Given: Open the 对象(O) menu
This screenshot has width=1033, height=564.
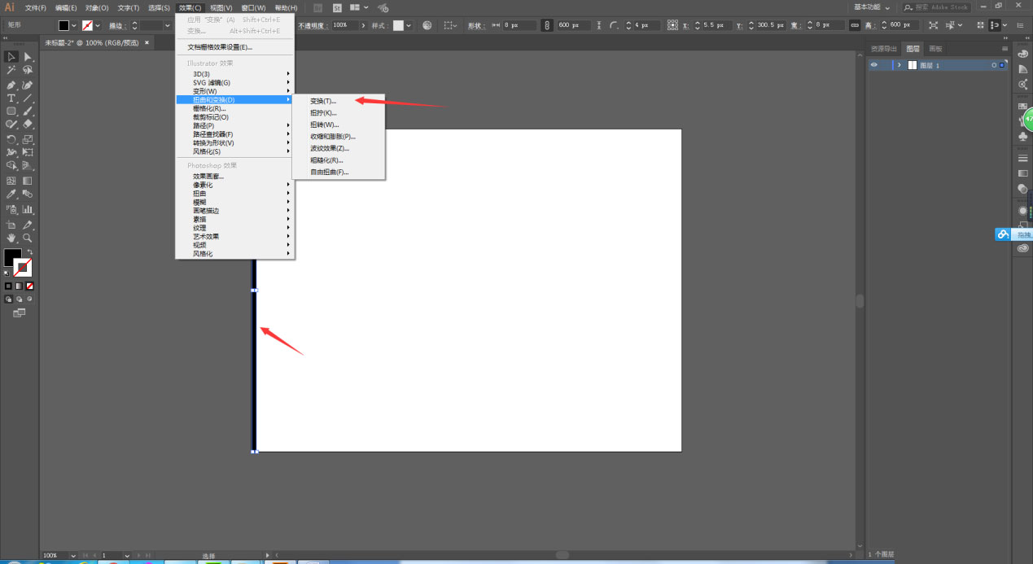Looking at the screenshot, I should (x=97, y=7).
